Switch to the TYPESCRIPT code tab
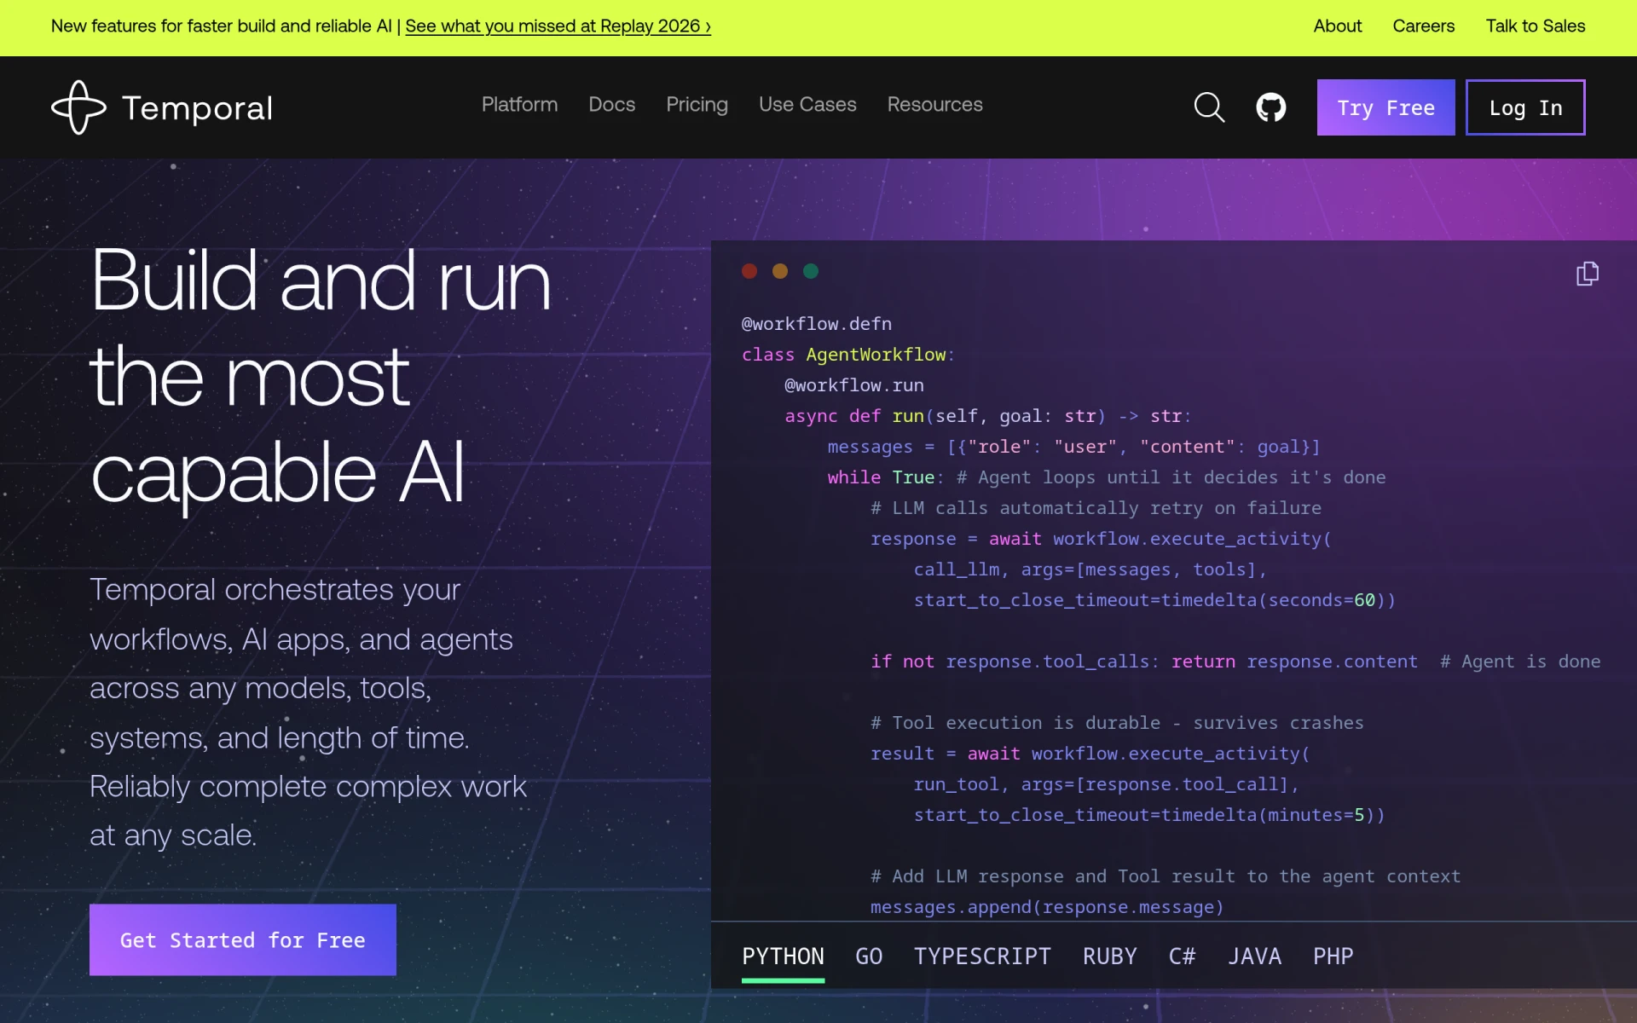 982,957
